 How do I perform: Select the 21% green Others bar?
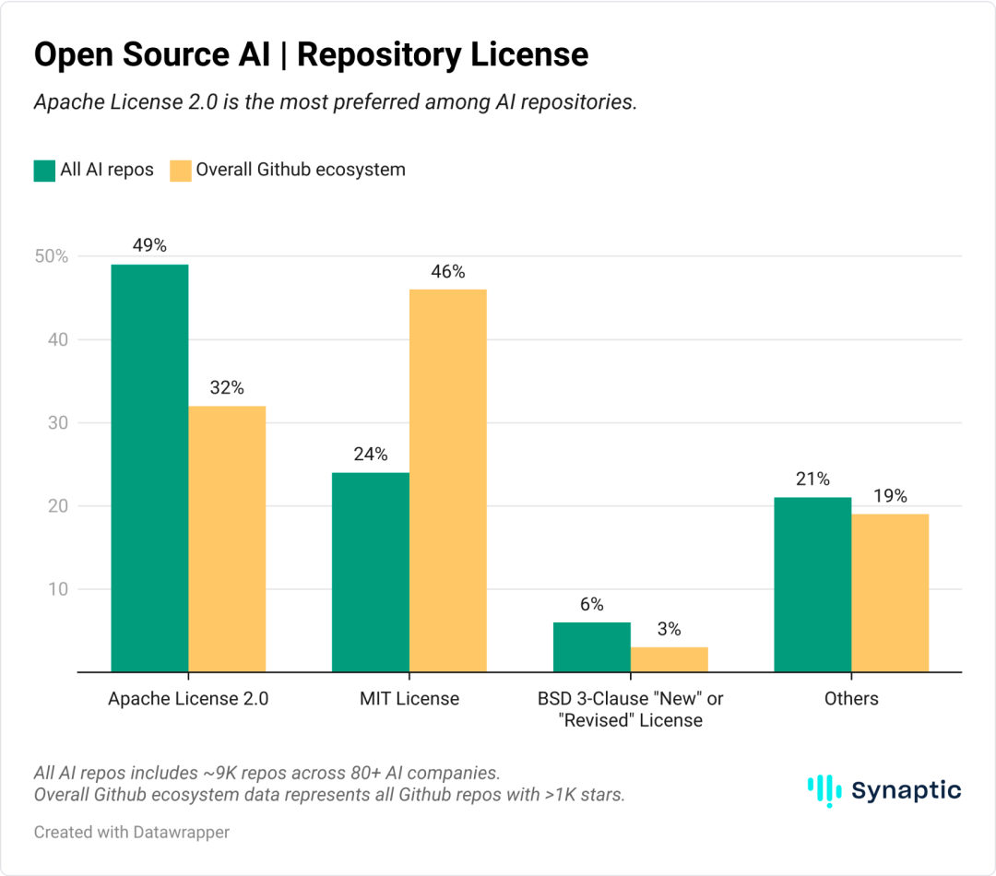click(x=813, y=585)
